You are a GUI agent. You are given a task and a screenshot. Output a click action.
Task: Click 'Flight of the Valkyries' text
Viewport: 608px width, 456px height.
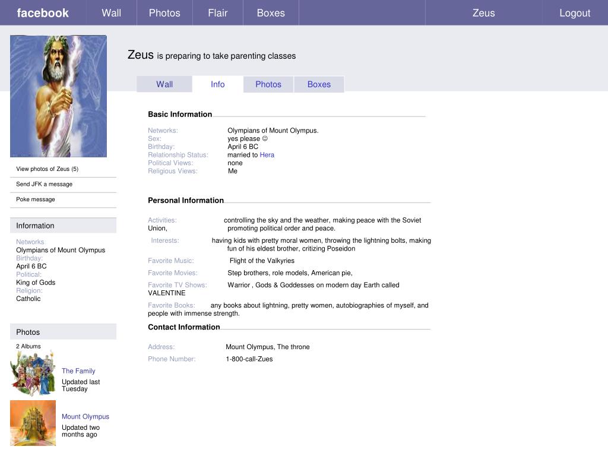(262, 261)
